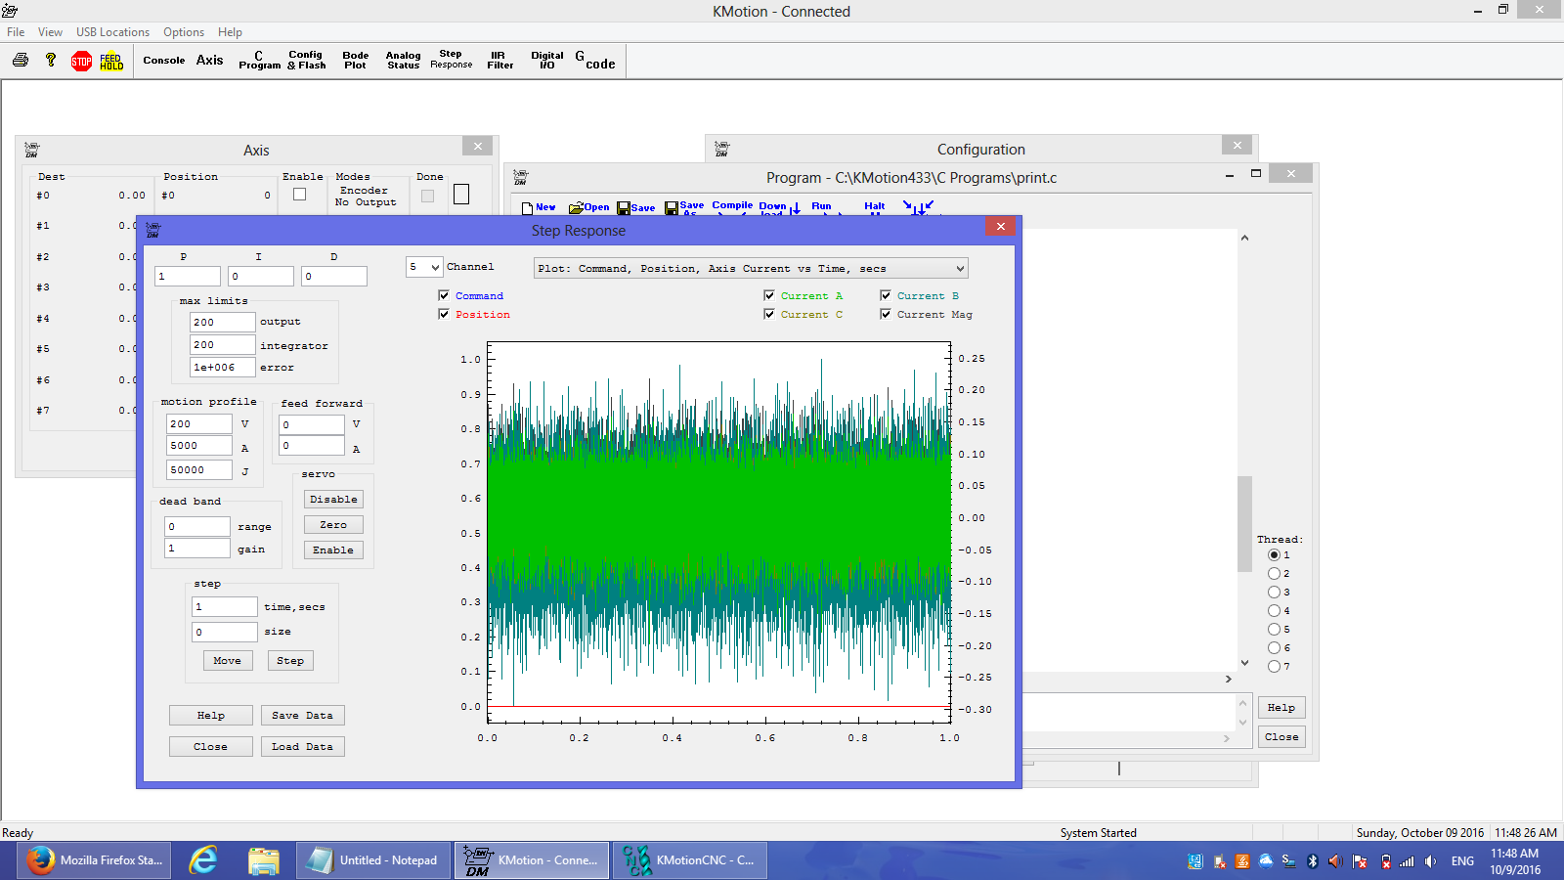The height and width of the screenshot is (880, 1564).
Task: Enable checkbox for axis #0
Action: pos(300,195)
